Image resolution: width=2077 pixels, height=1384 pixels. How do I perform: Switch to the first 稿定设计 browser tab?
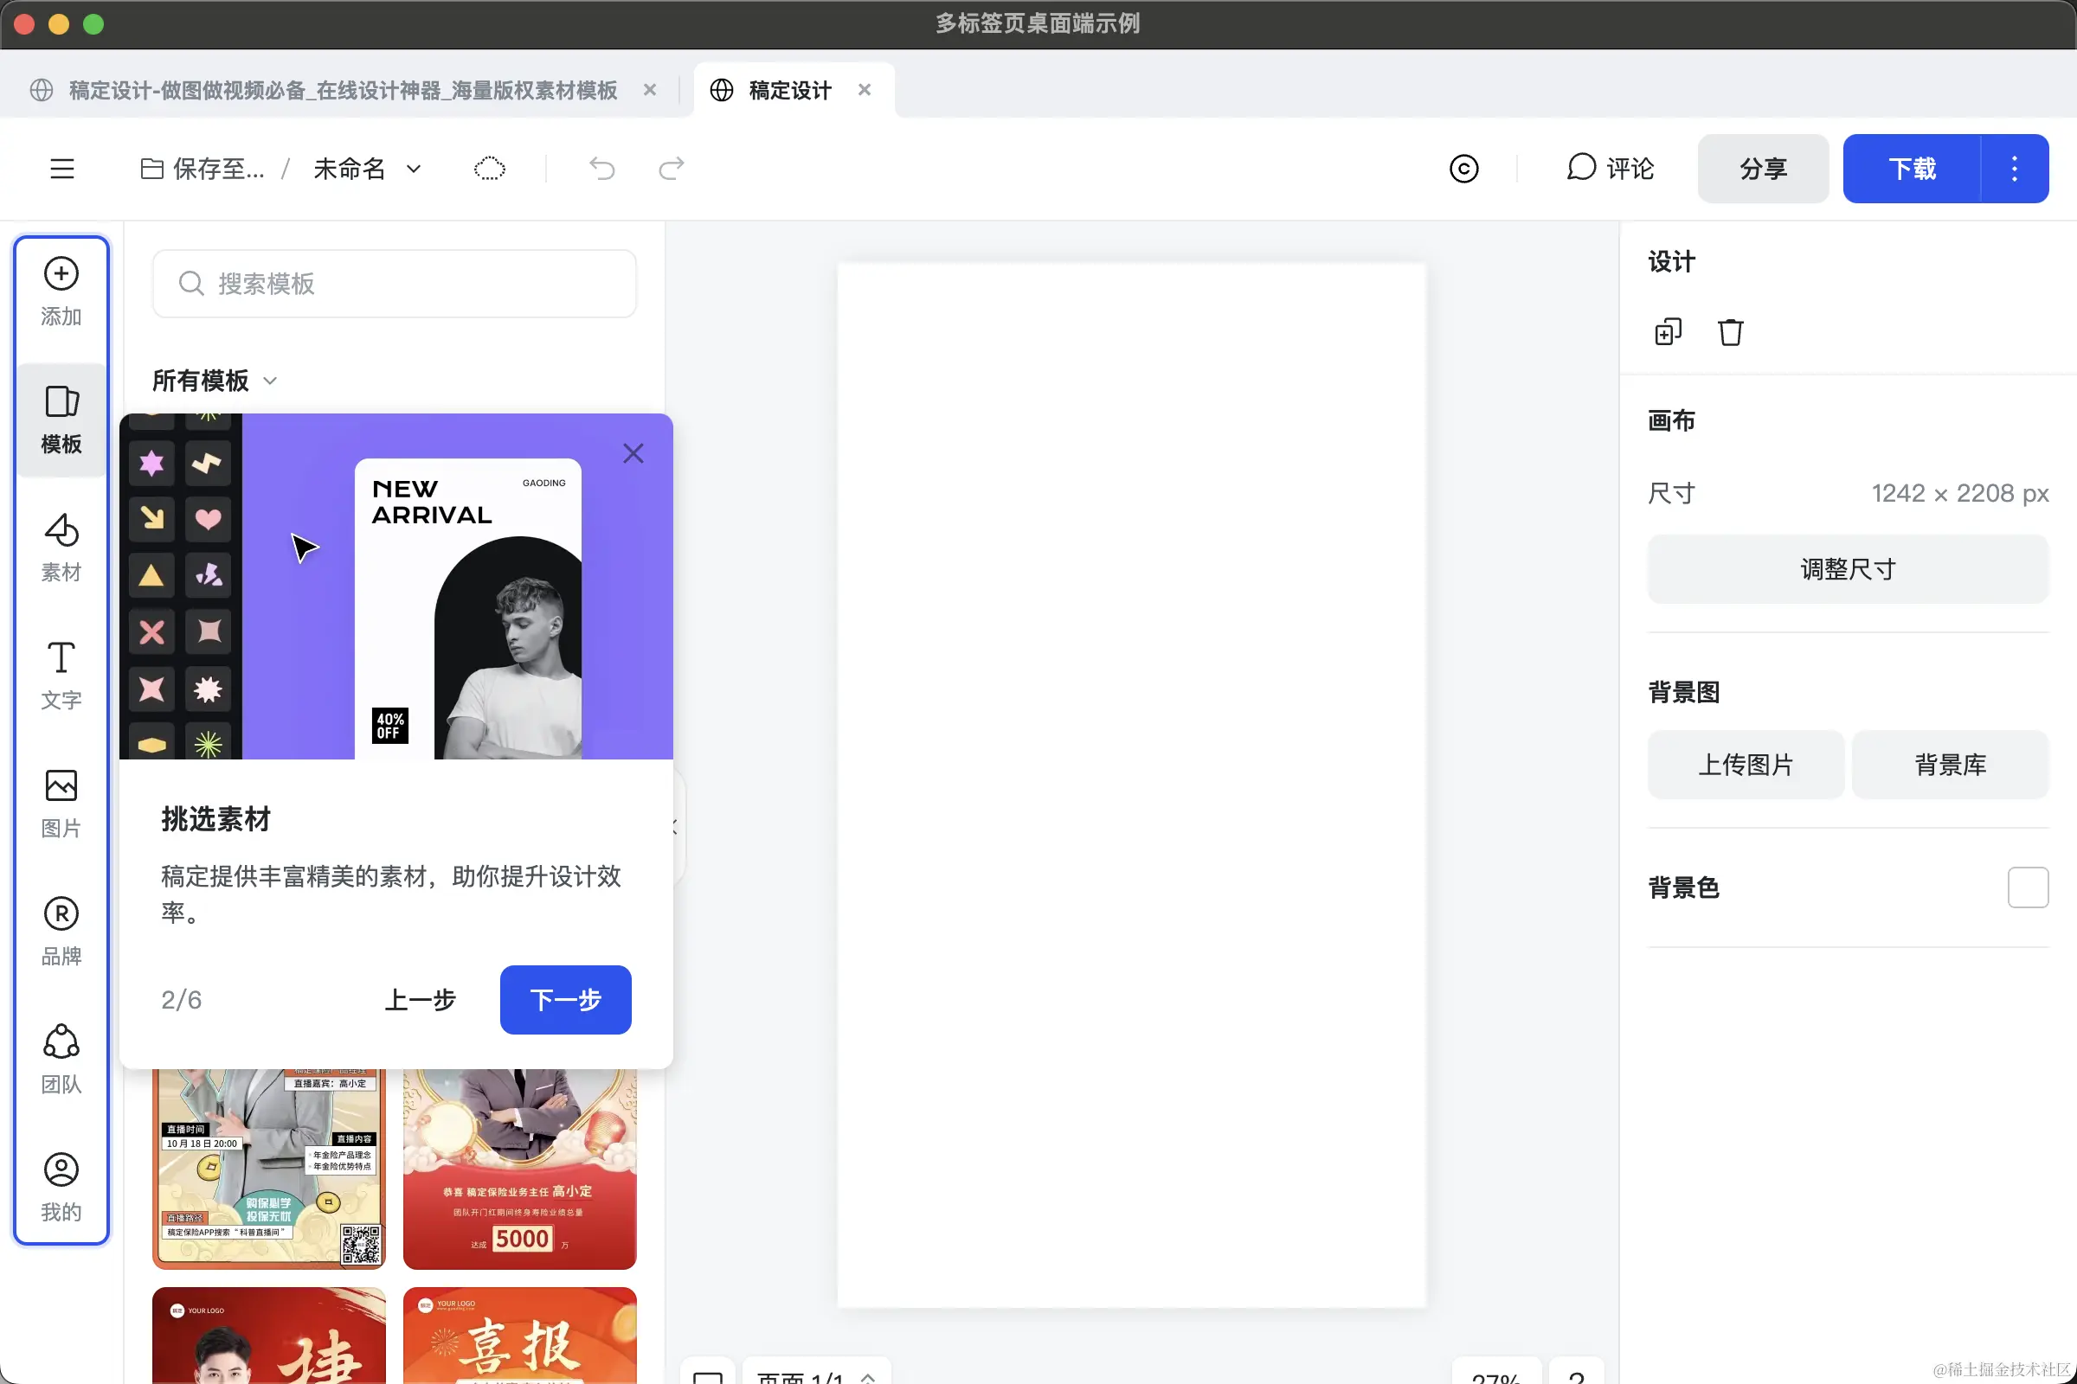coord(343,90)
